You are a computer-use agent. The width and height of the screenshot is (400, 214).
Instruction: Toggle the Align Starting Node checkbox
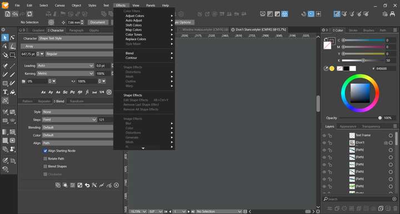click(45, 151)
